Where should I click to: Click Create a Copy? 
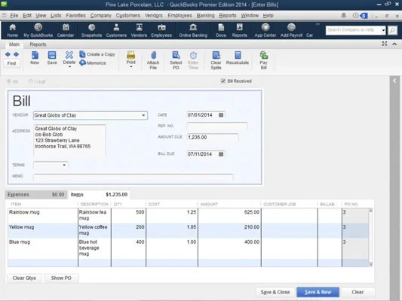coord(97,54)
